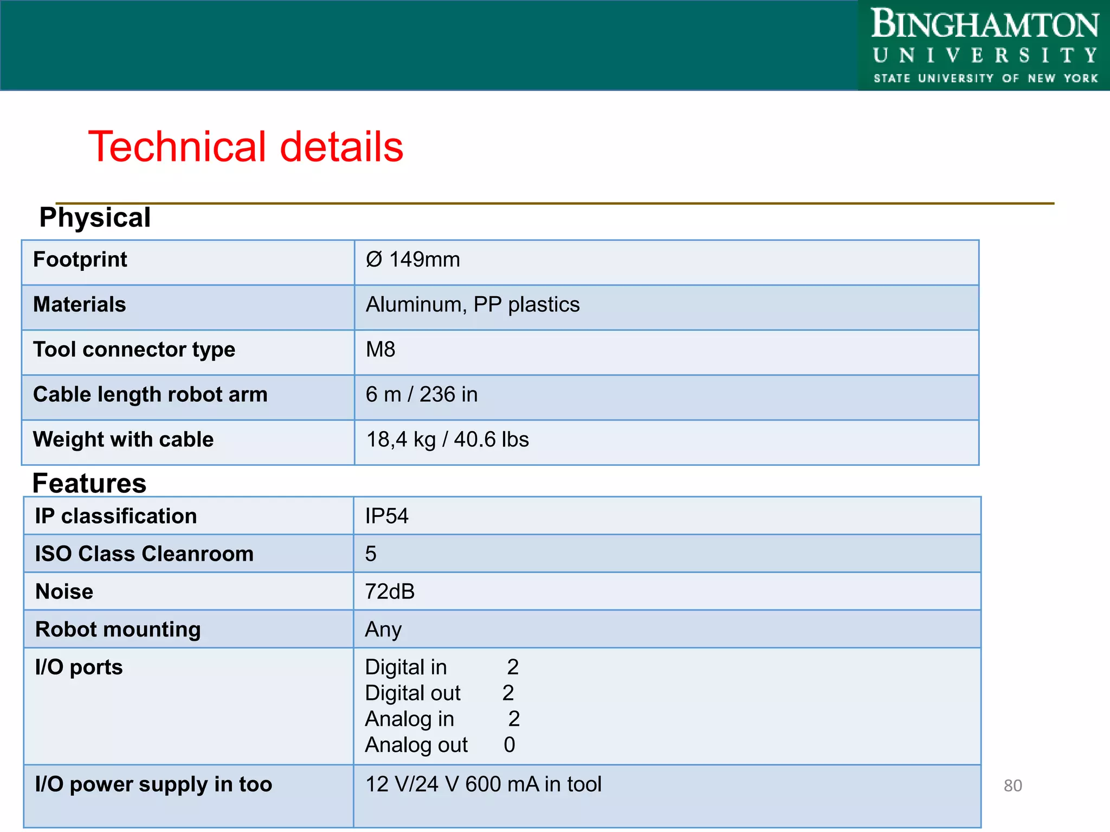Click the Tool connector type label

coord(134,349)
